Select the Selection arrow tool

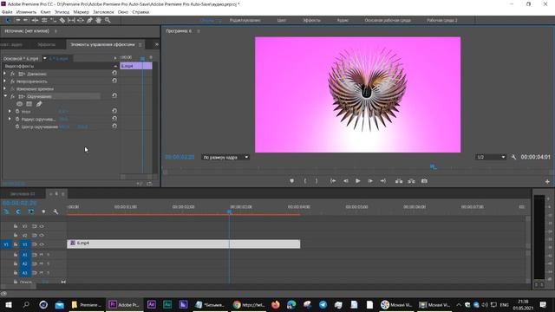coord(8,21)
